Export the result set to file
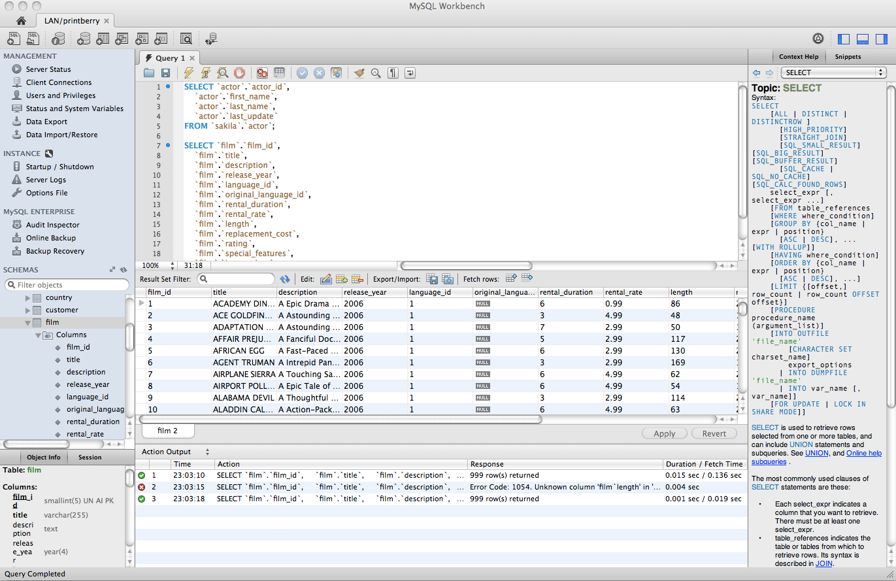This screenshot has height=581, width=896. click(431, 278)
